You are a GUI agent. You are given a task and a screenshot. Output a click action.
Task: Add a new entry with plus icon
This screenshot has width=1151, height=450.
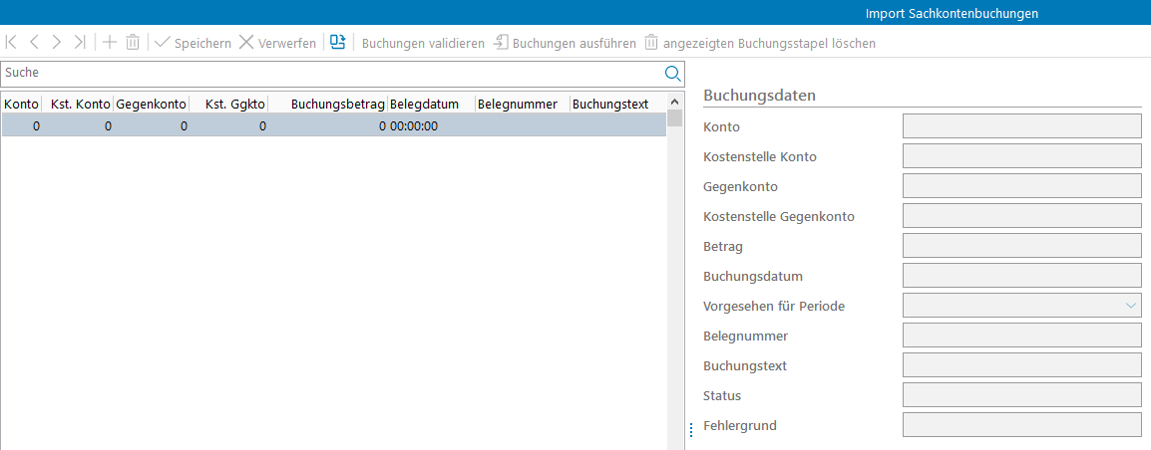[110, 43]
